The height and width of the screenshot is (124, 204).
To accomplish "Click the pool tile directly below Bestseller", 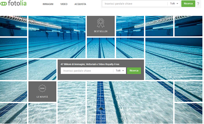I will coord(101,48).
